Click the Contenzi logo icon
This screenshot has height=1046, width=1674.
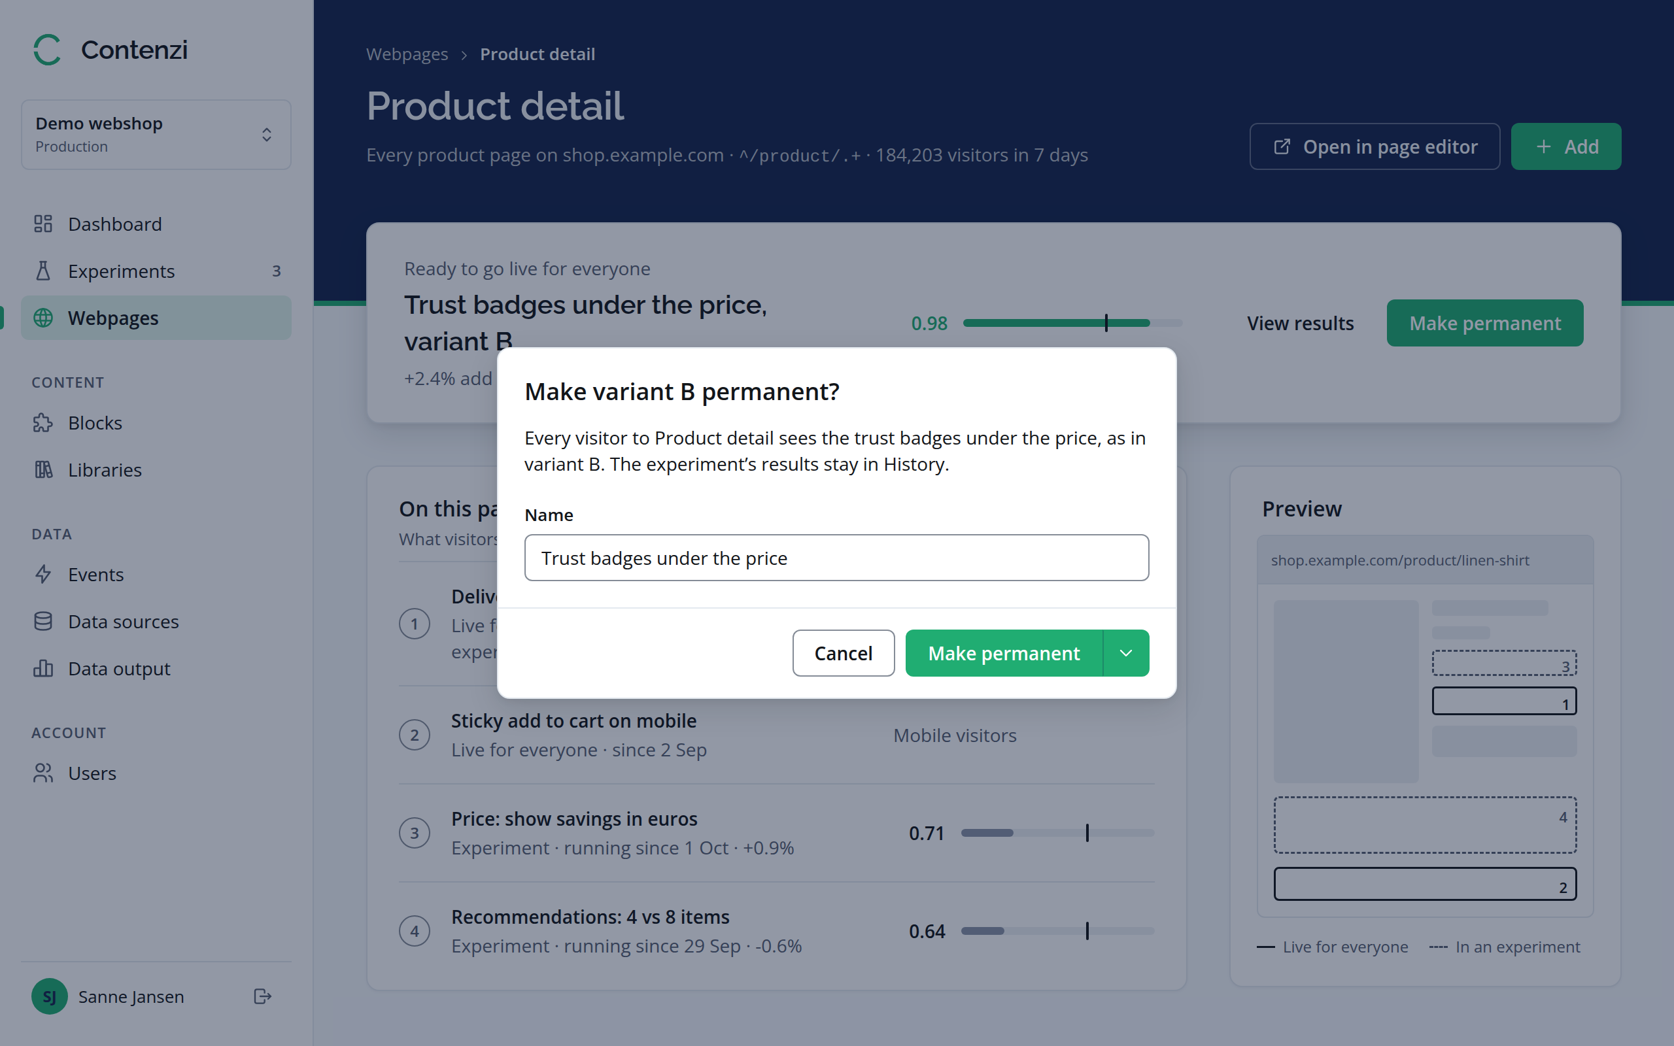[x=48, y=50]
